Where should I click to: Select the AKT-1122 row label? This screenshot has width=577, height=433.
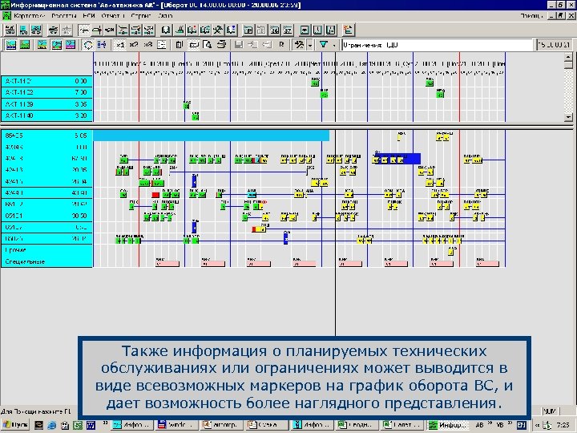(x=46, y=92)
